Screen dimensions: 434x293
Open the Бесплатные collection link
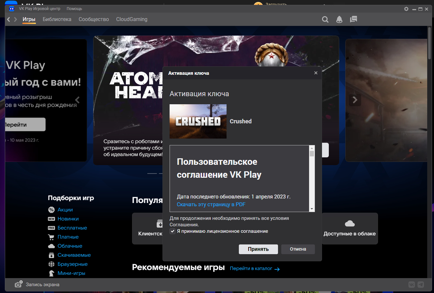(72, 228)
